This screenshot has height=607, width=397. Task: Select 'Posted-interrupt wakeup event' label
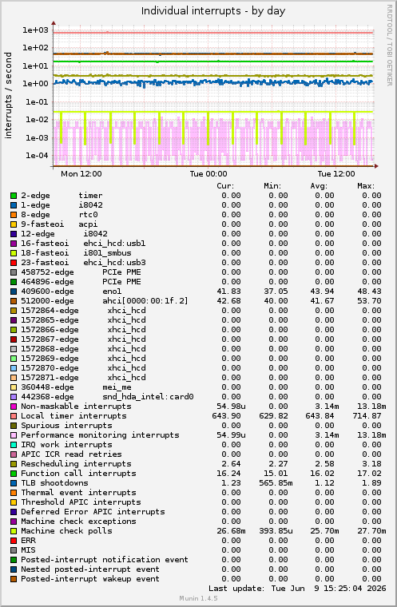tap(90, 579)
